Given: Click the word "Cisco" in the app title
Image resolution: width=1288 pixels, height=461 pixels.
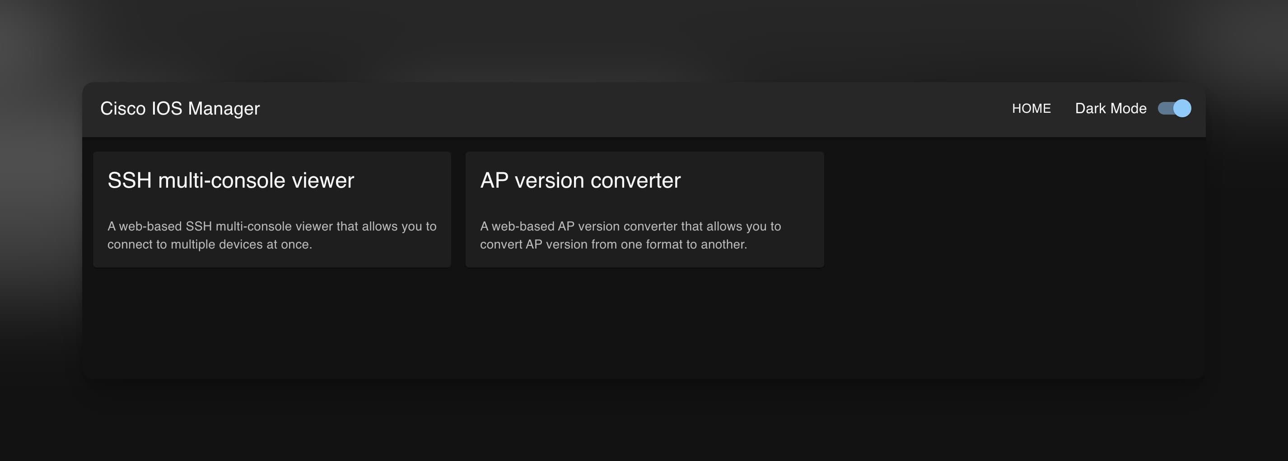Looking at the screenshot, I should coord(123,108).
